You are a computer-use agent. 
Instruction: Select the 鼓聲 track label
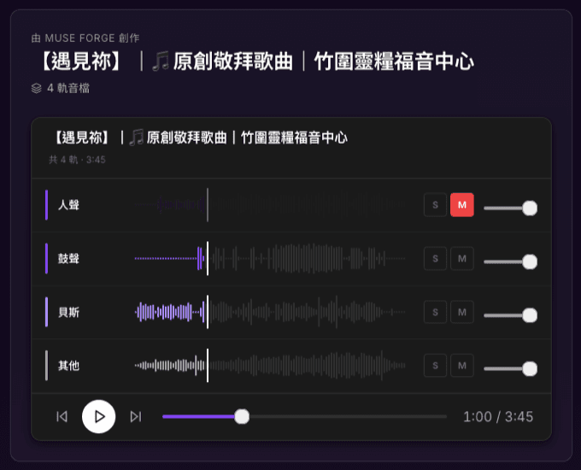(68, 258)
